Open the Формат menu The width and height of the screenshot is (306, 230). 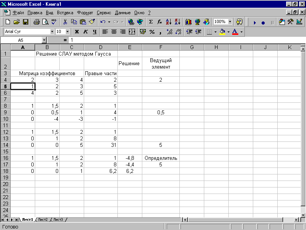(85, 13)
